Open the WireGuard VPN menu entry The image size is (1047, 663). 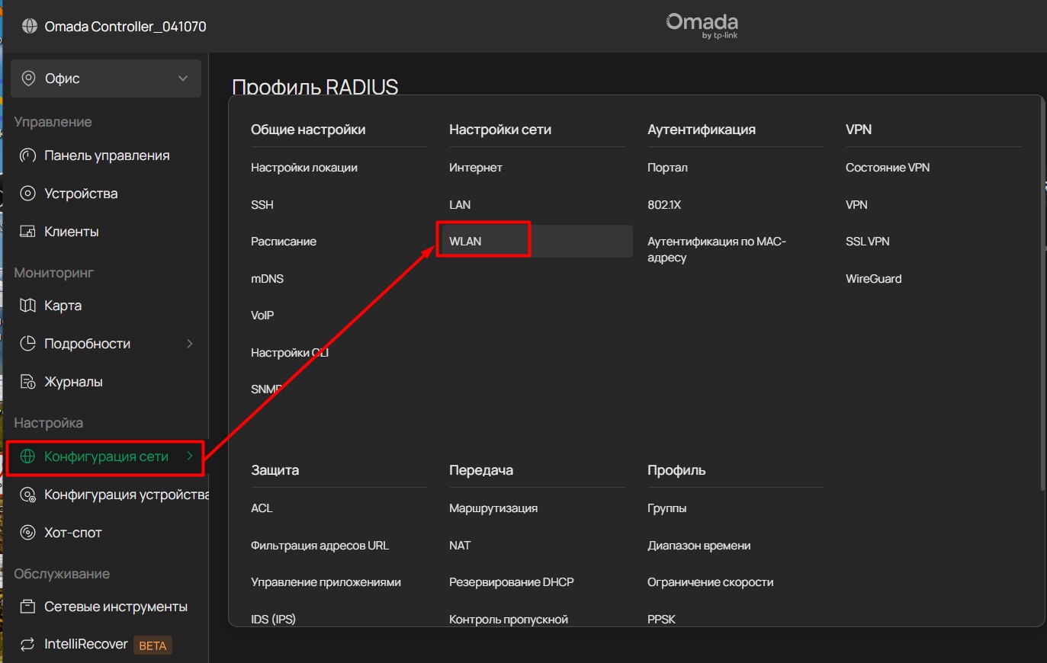(x=873, y=279)
